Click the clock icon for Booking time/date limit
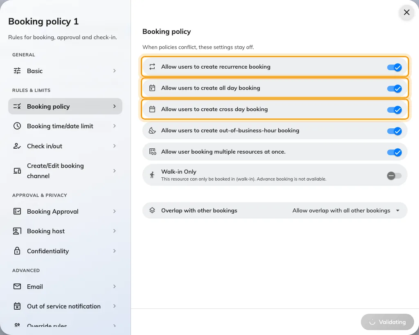 point(17,126)
